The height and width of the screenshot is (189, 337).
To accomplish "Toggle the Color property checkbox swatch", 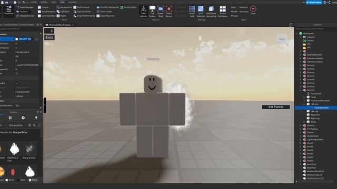I will 16,39.
